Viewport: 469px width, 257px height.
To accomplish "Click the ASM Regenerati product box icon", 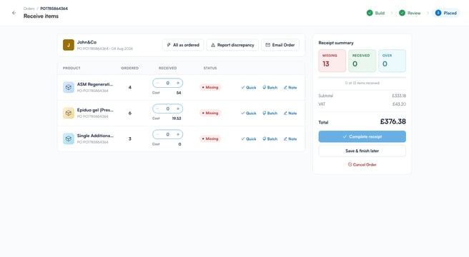I will point(69,87).
